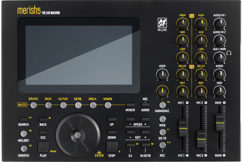This screenshot has height=162, width=242.
Task: Click the MIC1 channel REV knob
Action: coord(182,92)
